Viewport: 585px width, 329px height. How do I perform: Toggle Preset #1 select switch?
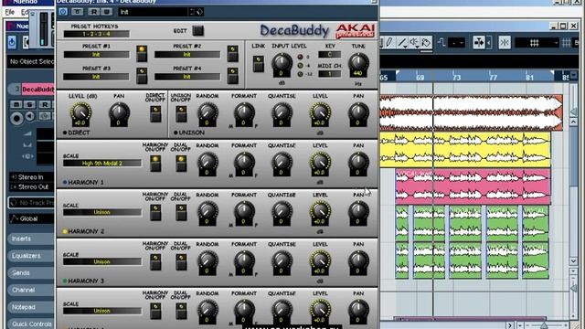pos(142,54)
